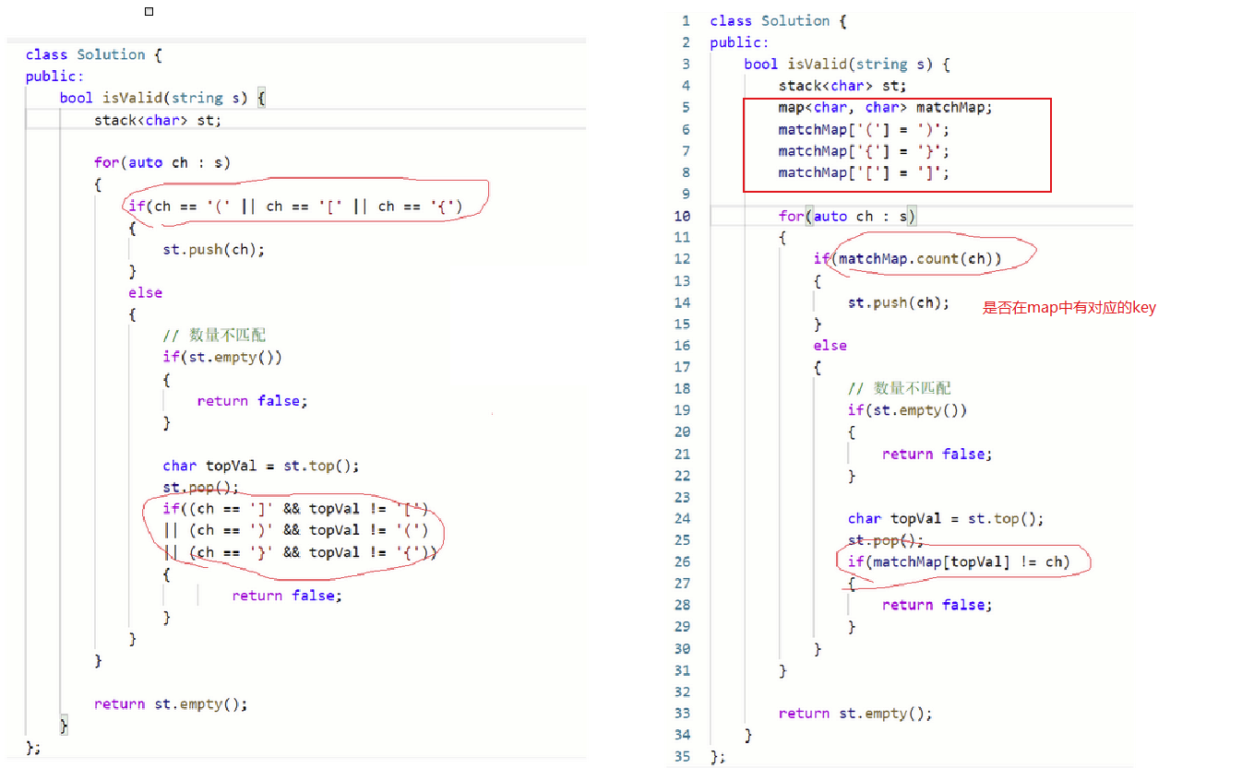Click 'st.pop();' in left unnumbered snippet
Image resolution: width=1254 pixels, height=768 pixels.
(201, 487)
